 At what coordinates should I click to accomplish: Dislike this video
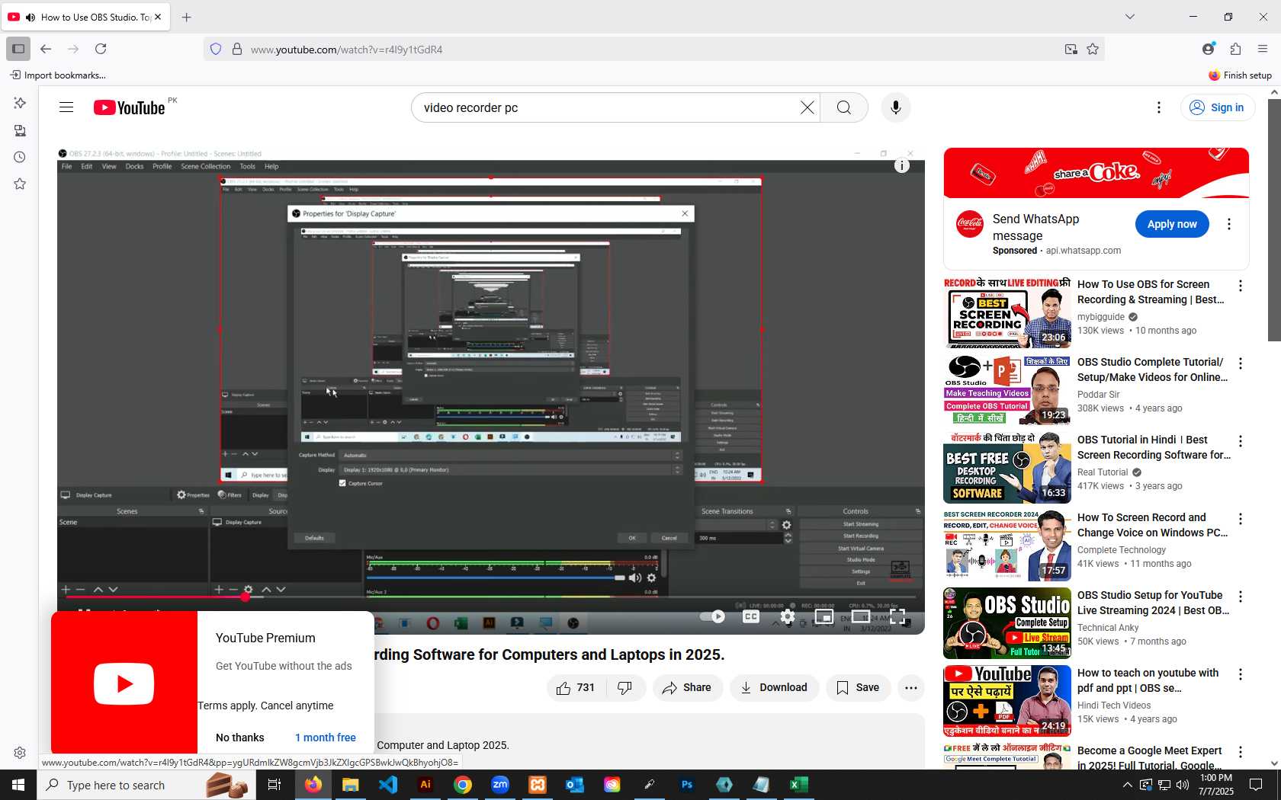coord(625,687)
